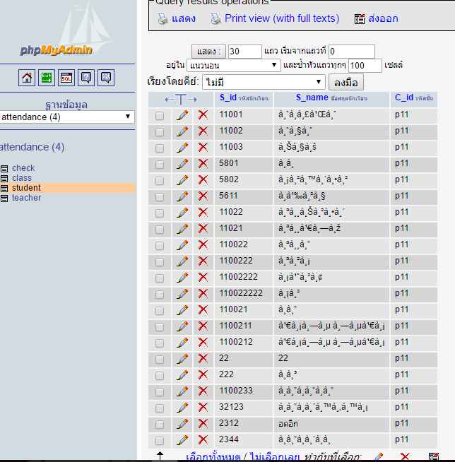The width and height of the screenshot is (455, 462).
Task: Open the attendance (4) database dropdown
Action: (x=67, y=117)
